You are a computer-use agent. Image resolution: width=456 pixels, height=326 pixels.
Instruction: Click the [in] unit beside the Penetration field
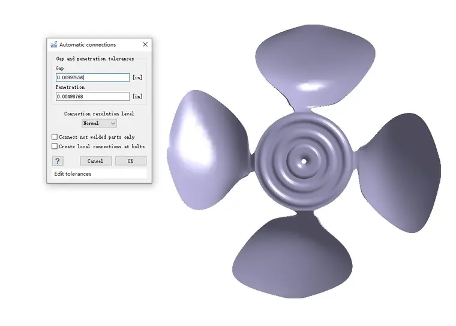137,96
